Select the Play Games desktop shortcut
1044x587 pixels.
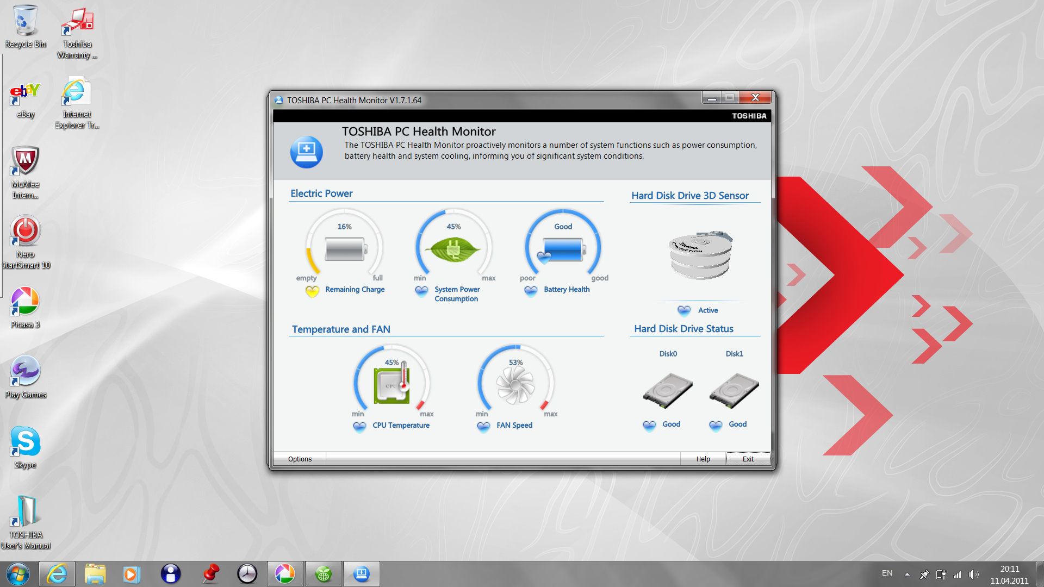pos(25,377)
